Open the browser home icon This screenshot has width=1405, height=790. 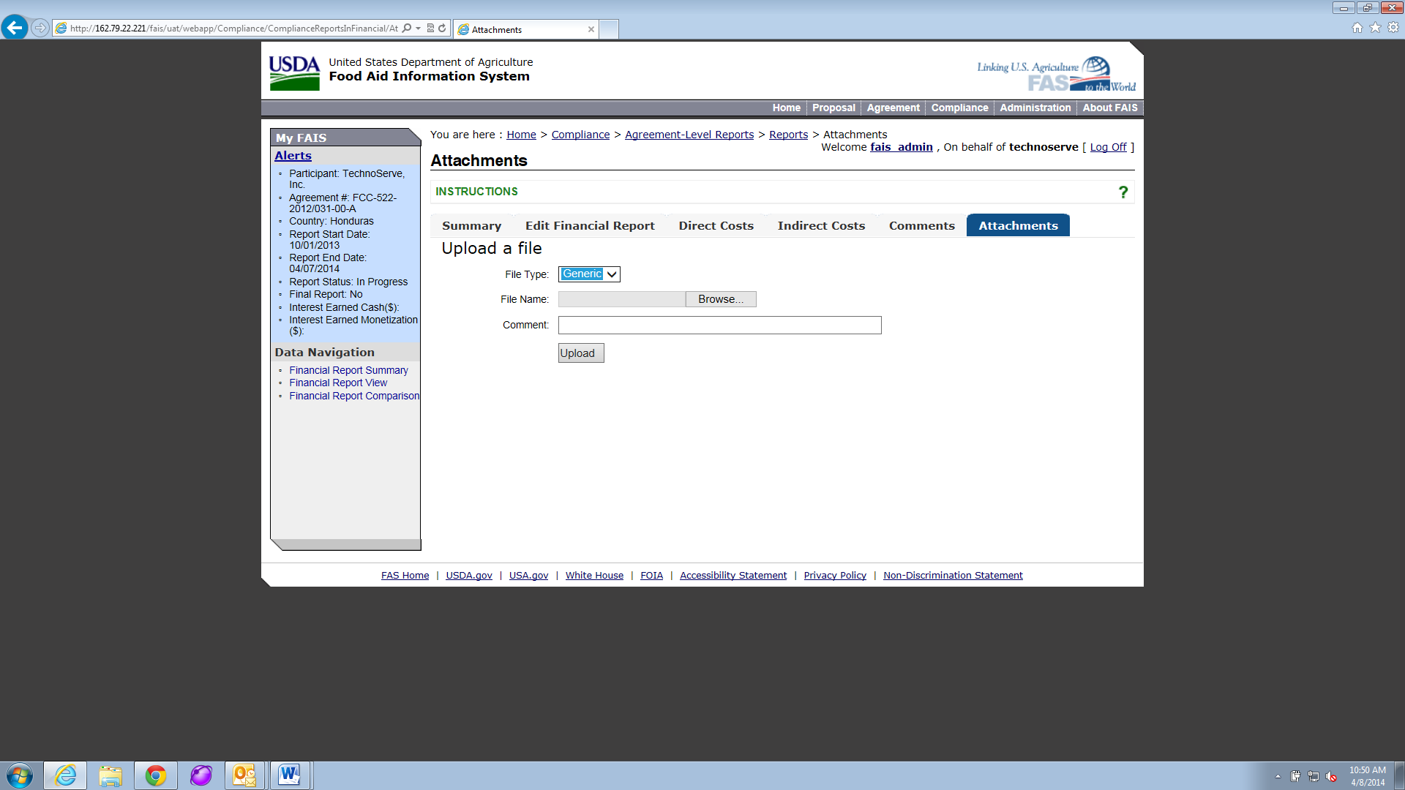[1357, 28]
